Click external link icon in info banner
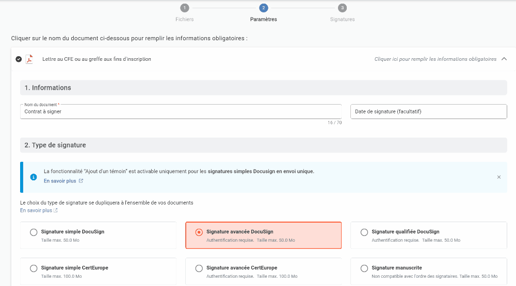Viewport: 516px width, 286px height. 81,181
